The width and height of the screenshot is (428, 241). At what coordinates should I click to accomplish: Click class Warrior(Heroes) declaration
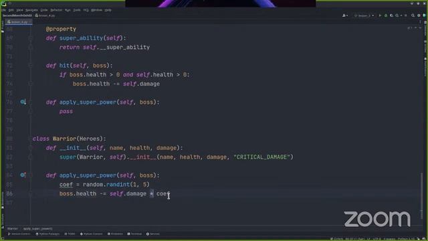tap(70, 139)
